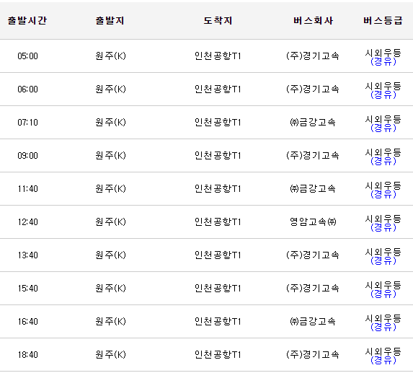413x373 pixels.
Task: Open the 경유 link in the 07:10 row
Action: [383, 128]
